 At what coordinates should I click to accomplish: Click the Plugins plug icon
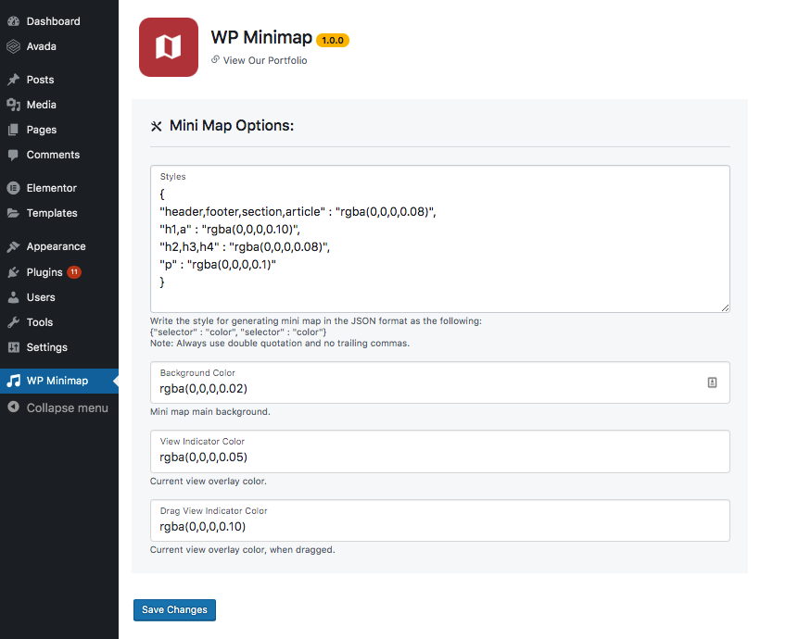14,272
